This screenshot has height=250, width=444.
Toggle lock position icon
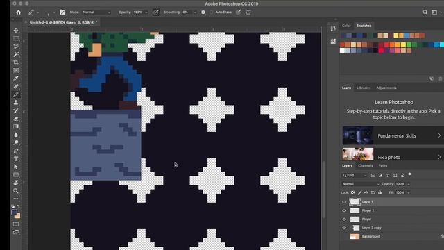point(366,193)
